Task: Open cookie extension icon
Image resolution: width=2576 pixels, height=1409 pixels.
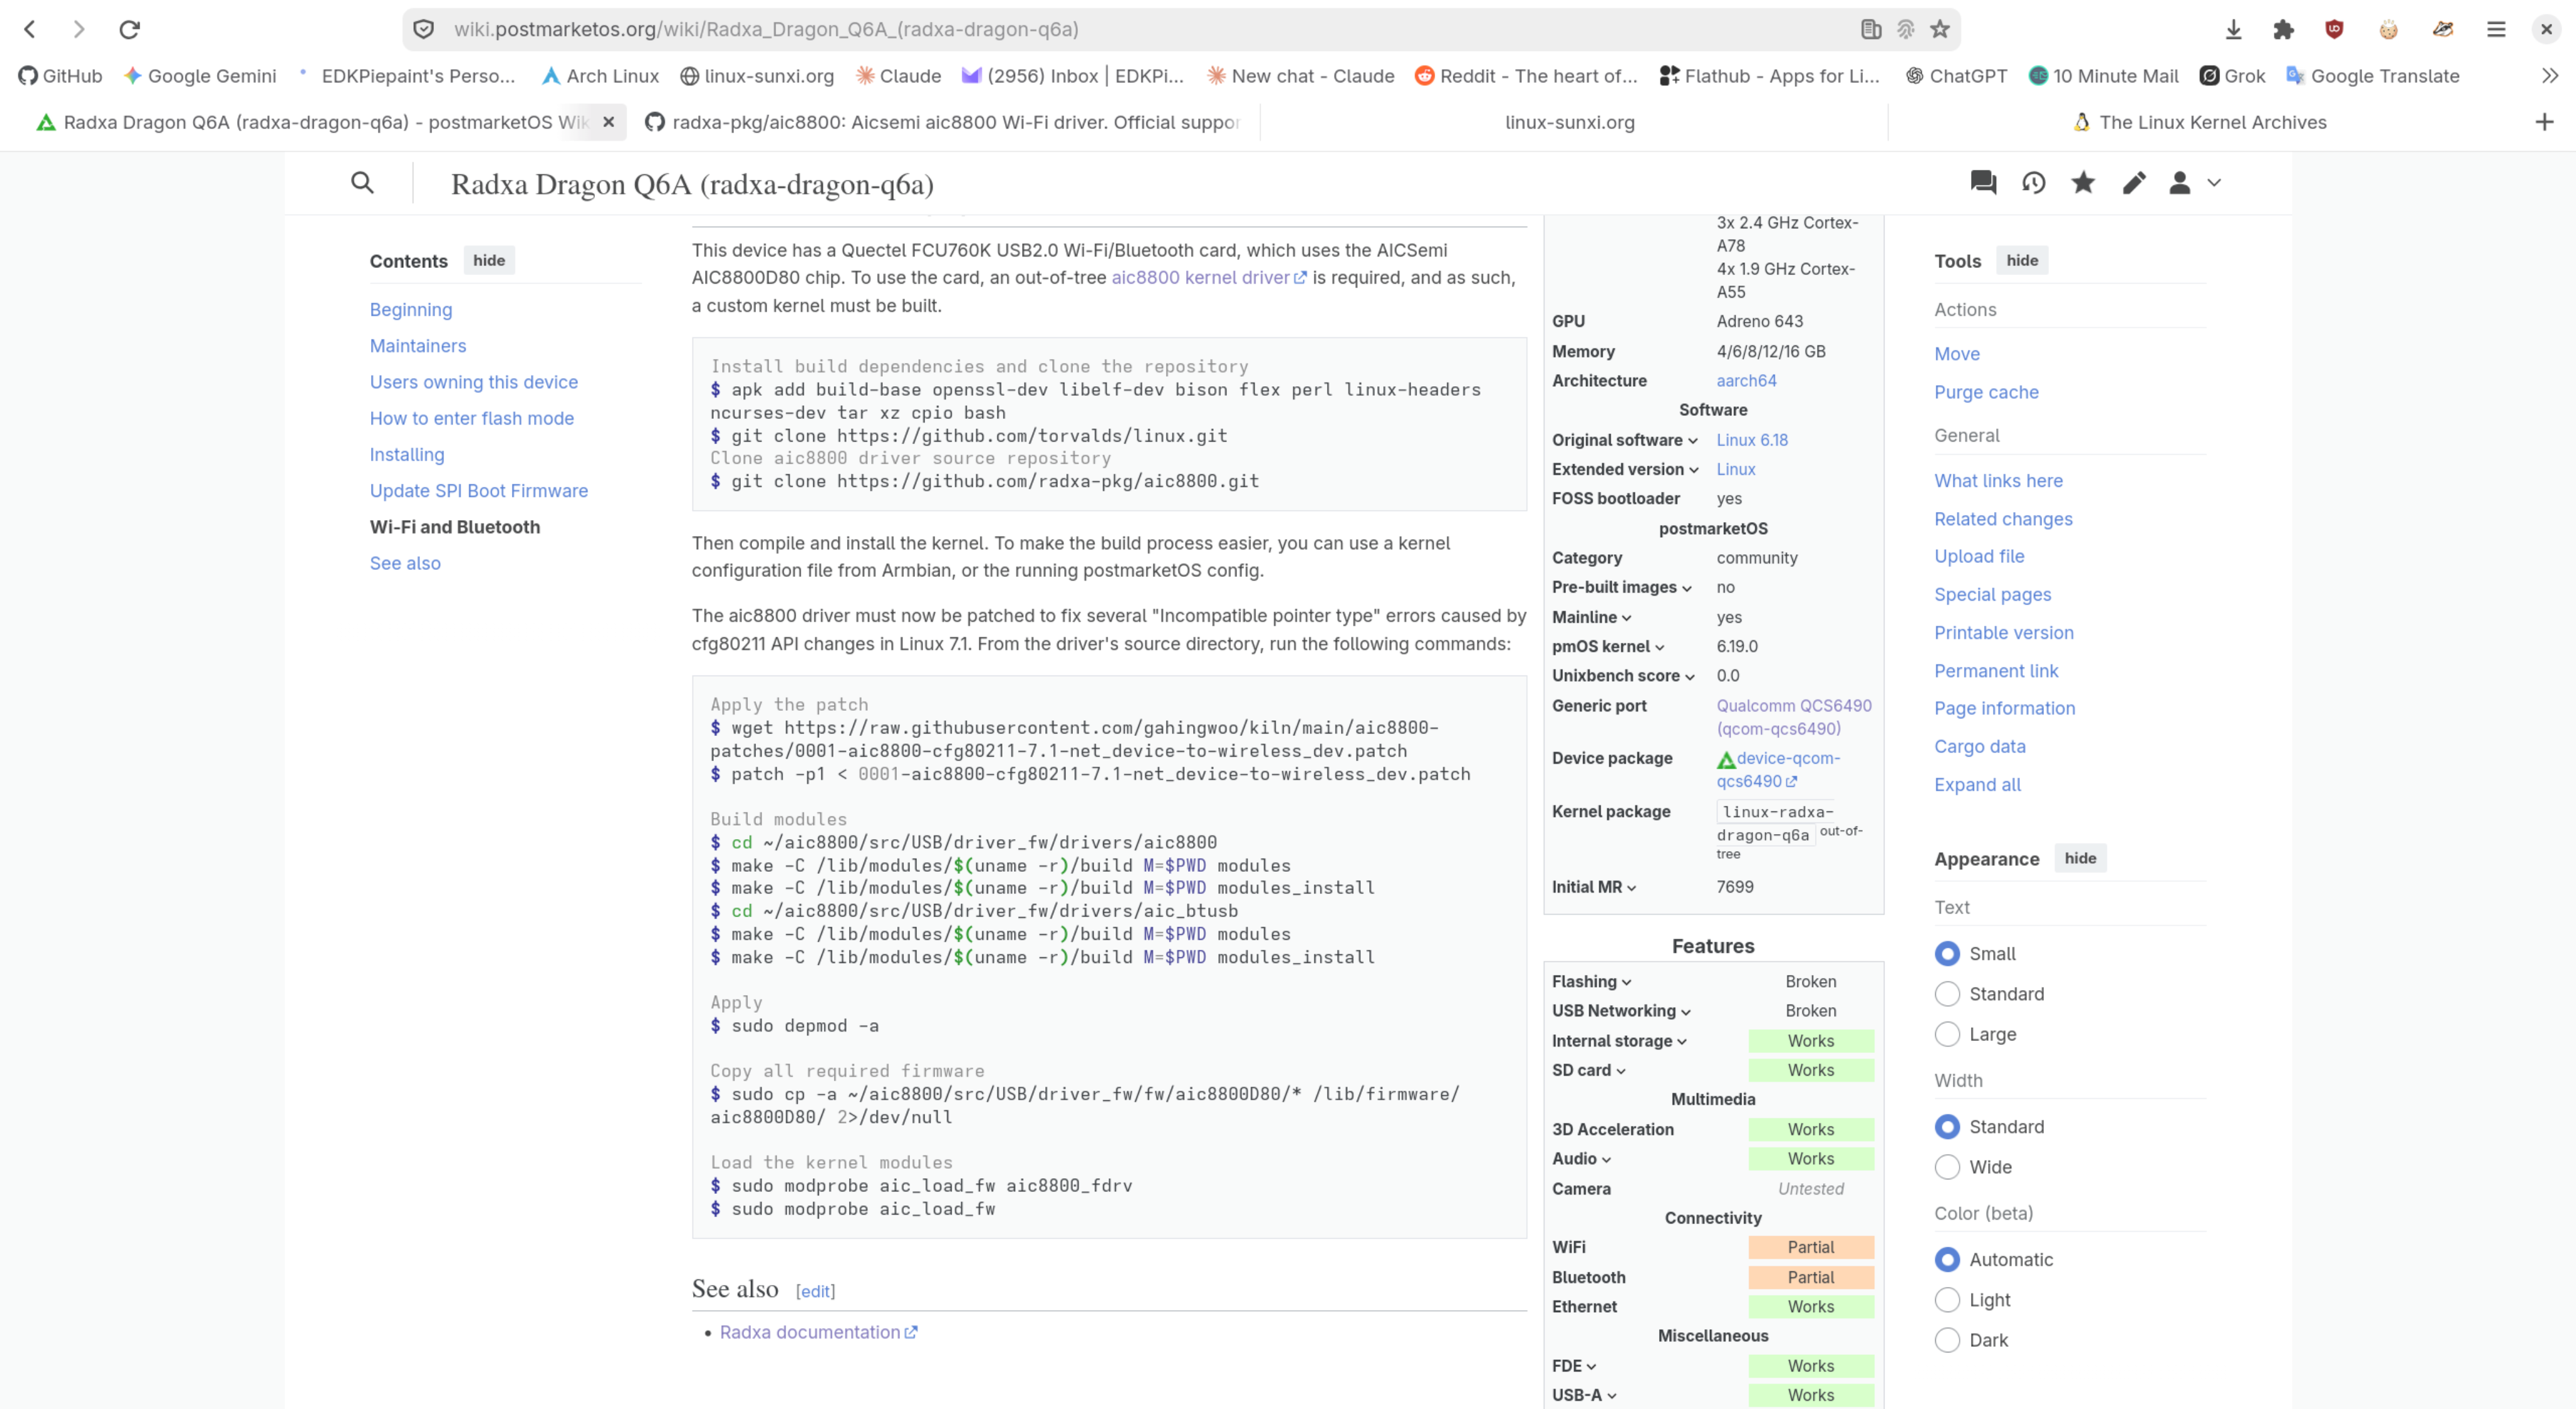Action: [2388, 29]
